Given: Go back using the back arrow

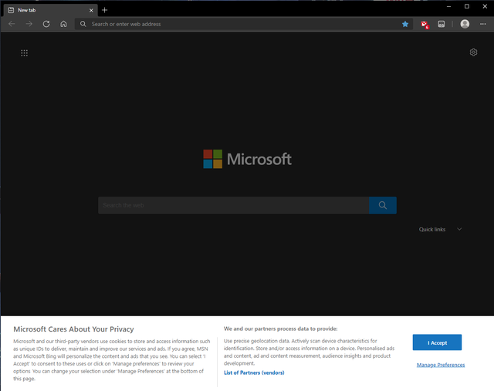Looking at the screenshot, I should point(12,24).
